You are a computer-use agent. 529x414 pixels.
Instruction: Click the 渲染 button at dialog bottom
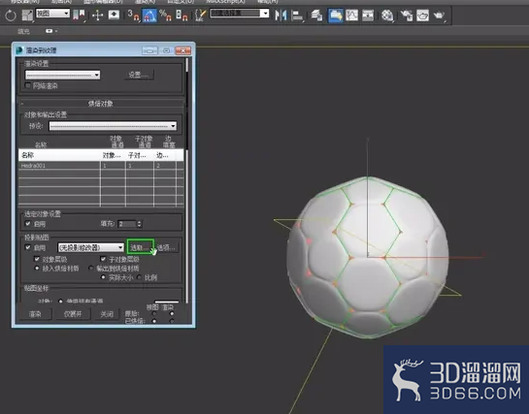point(35,314)
